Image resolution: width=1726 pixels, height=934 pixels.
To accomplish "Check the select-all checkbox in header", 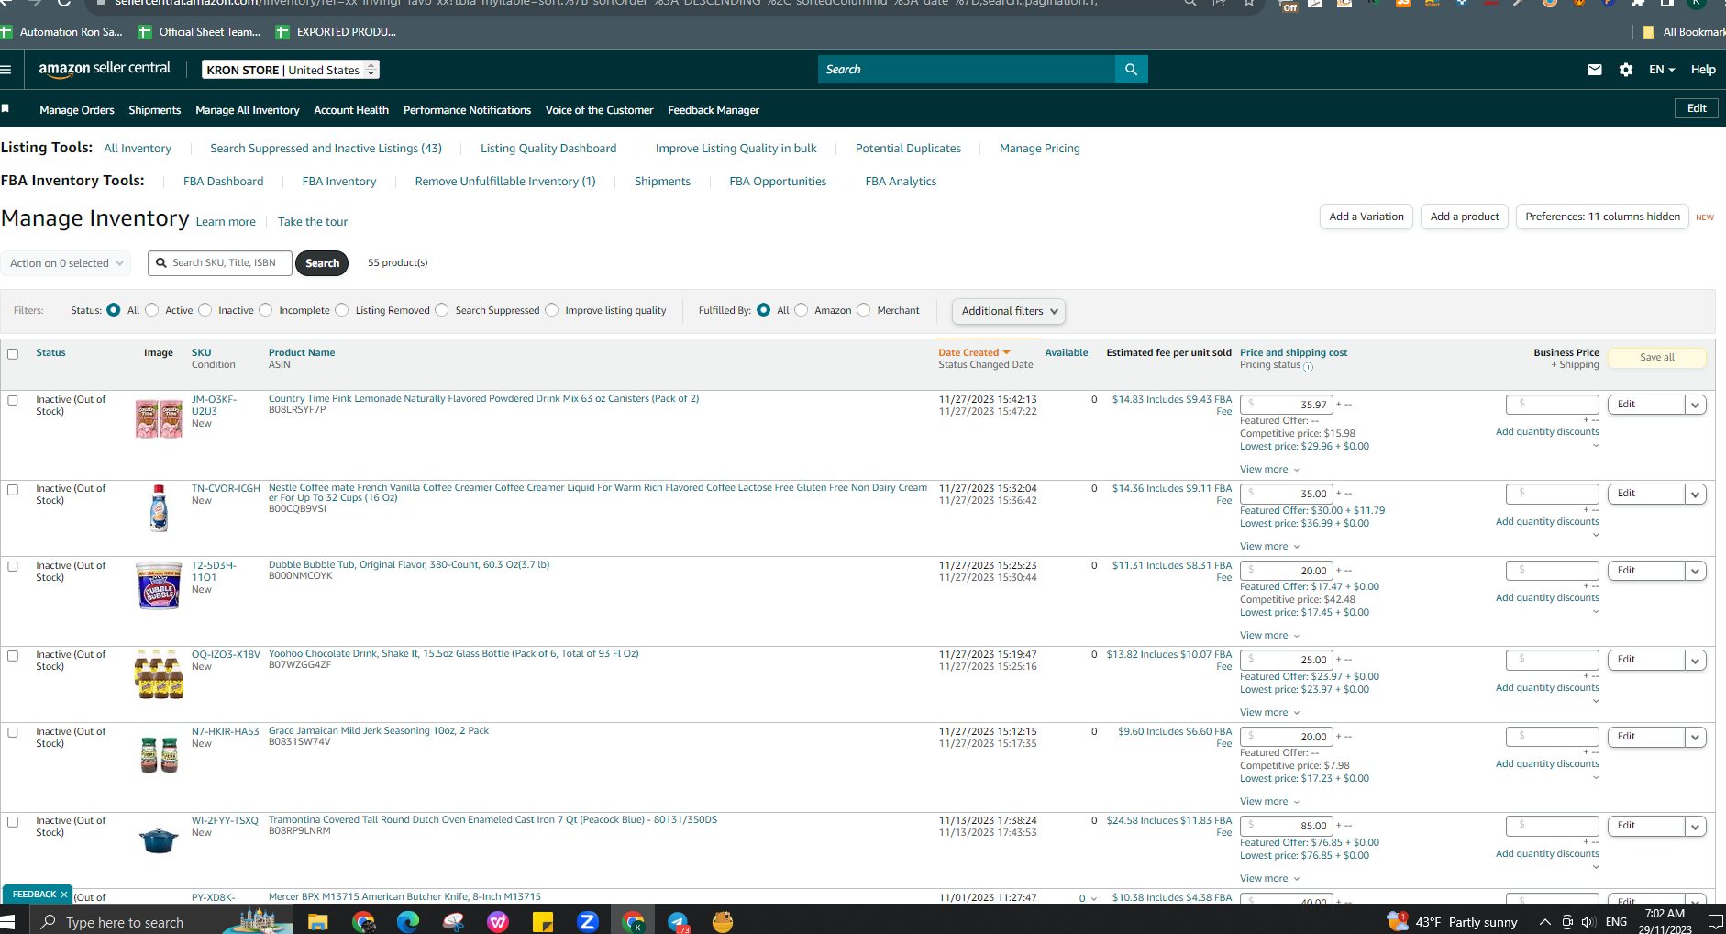I will [x=13, y=354].
